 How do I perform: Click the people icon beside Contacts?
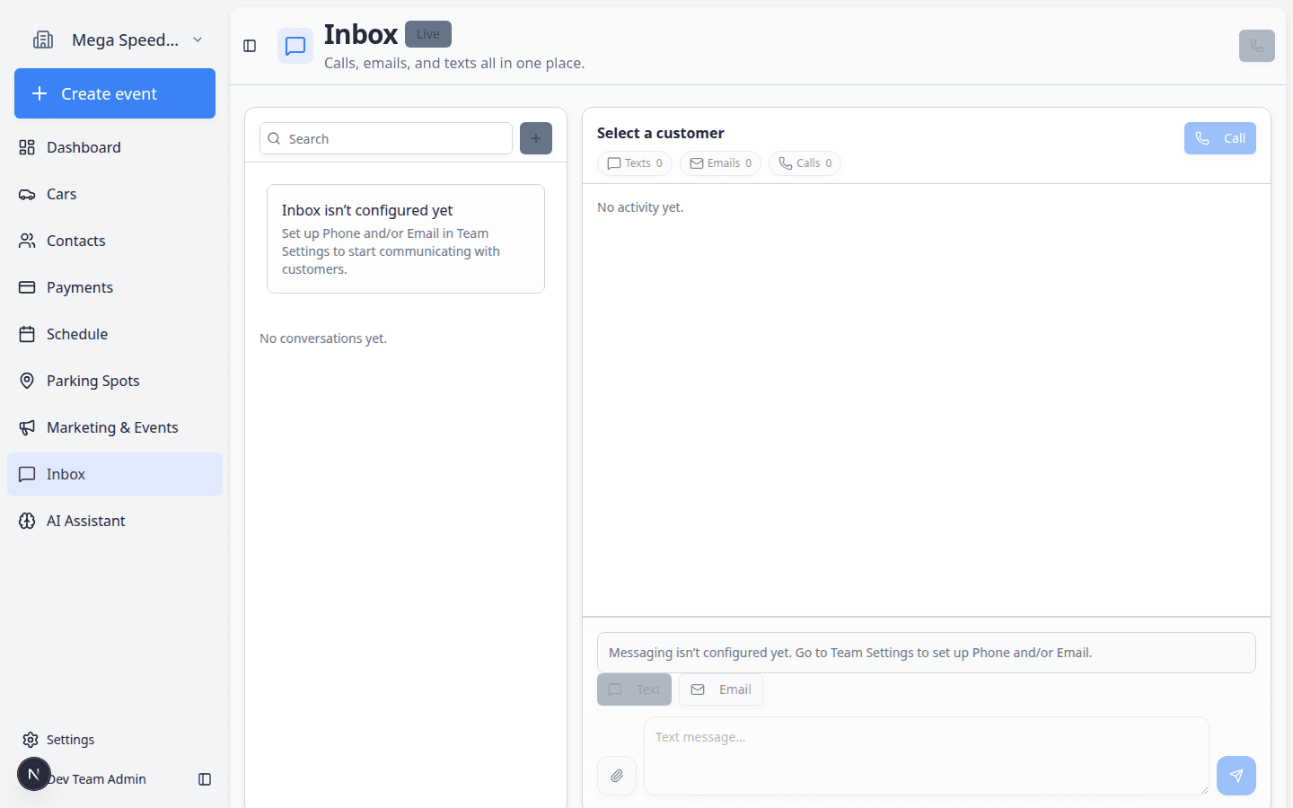(27, 241)
